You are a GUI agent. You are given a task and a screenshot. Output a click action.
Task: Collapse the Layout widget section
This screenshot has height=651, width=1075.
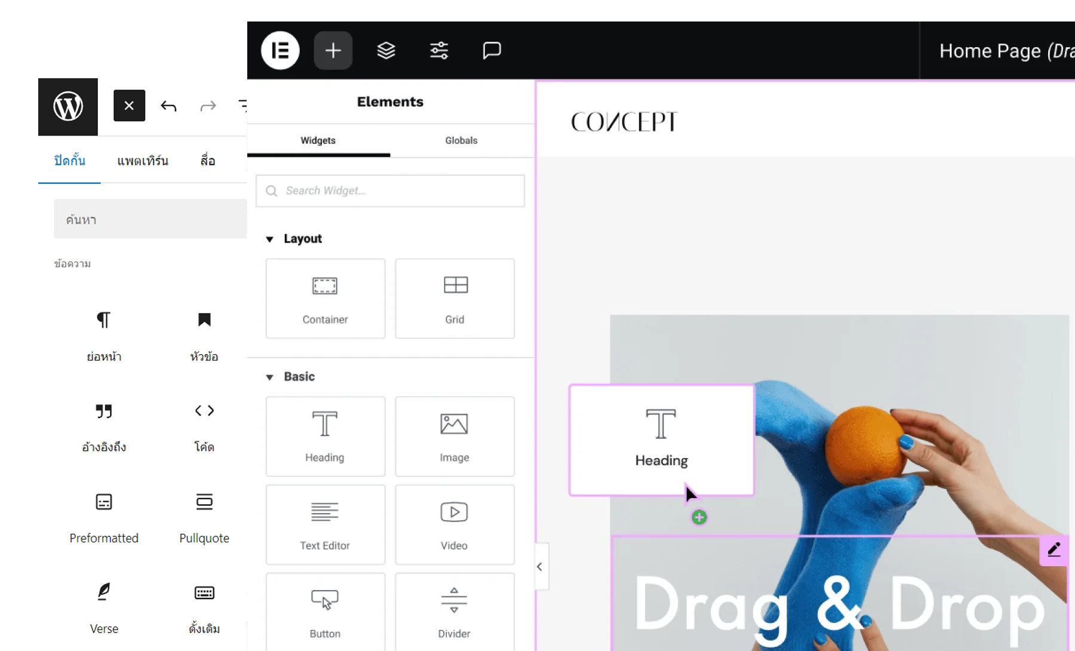coord(271,238)
